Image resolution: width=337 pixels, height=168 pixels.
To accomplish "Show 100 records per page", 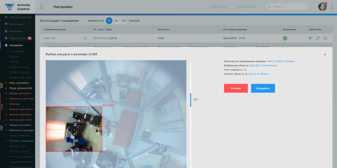I will (123, 21).
